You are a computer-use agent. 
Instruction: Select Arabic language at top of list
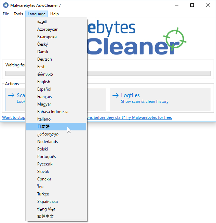[x=56, y=22]
